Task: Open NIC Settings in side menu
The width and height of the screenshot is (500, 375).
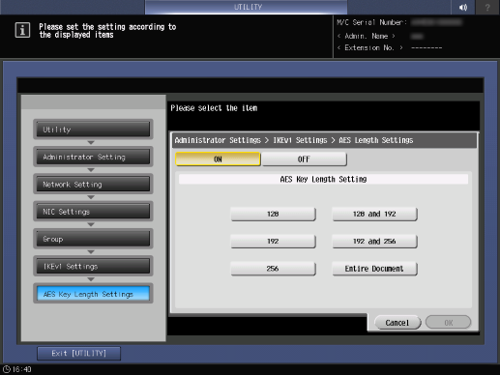Action: point(93,212)
